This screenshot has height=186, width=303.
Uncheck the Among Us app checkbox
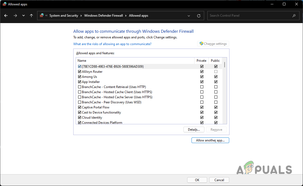pyautogui.click(x=79, y=77)
